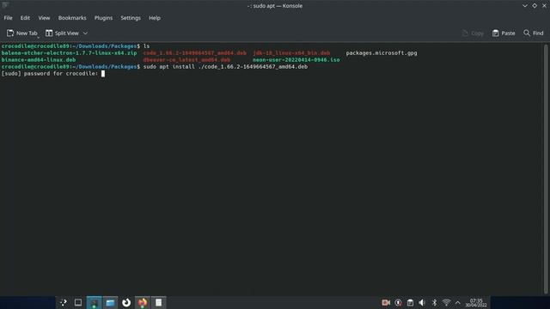550x309 pixels.
Task: Maximize the Konsole window
Action: point(535,6)
